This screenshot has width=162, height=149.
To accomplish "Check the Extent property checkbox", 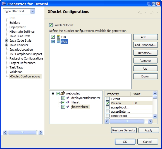I will click(108, 99).
